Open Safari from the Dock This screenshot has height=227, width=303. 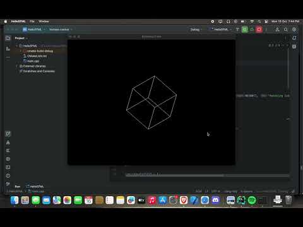pos(205,201)
